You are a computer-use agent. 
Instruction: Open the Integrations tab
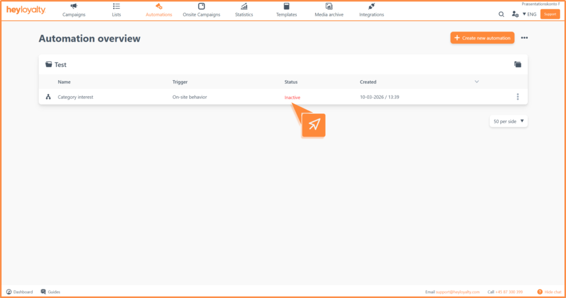[371, 10]
